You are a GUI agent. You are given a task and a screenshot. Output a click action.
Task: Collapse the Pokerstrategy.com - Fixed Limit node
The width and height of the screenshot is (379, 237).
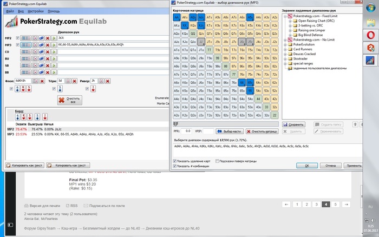pos(285,16)
